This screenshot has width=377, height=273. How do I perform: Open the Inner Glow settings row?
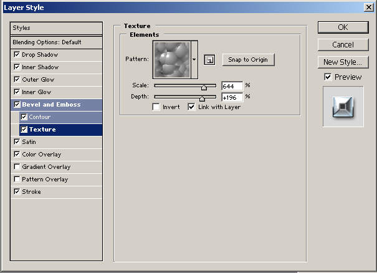coord(57,92)
